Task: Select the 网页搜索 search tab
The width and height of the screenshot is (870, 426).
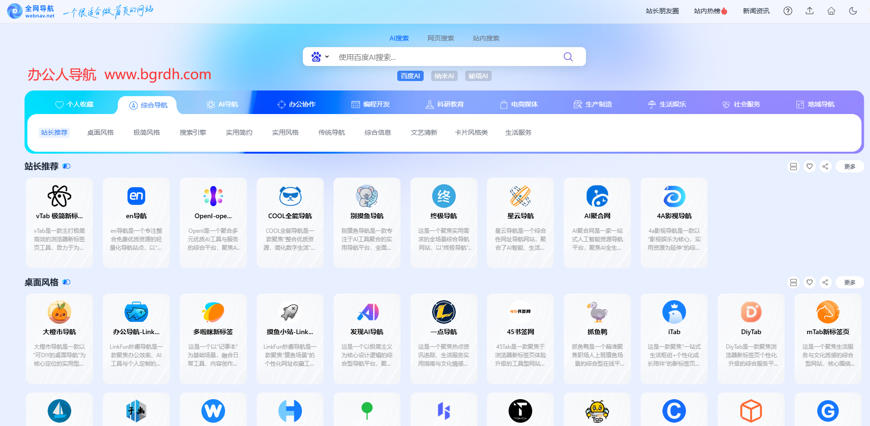Action: pyautogui.click(x=440, y=38)
